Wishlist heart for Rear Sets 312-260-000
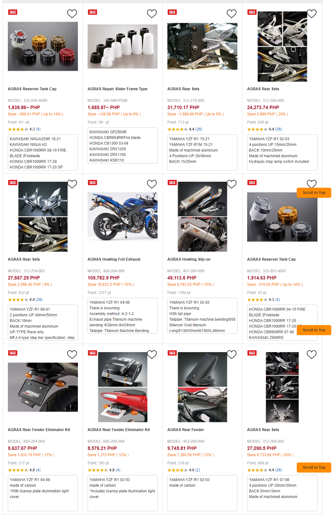This screenshot has width=336, height=515. [312, 14]
